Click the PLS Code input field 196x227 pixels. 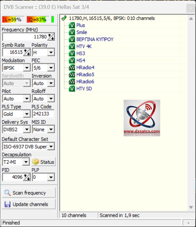(43, 114)
